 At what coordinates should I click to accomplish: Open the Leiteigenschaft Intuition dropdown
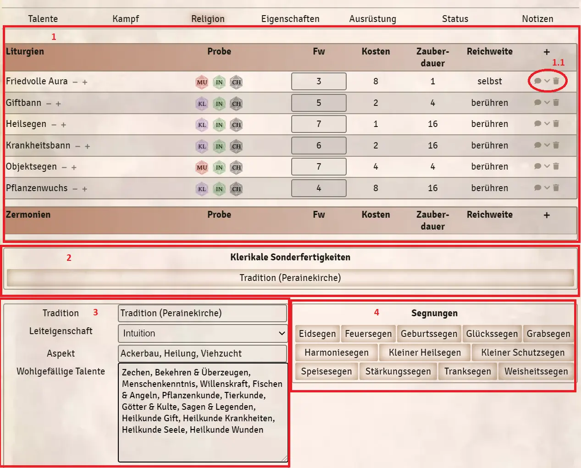click(x=203, y=333)
